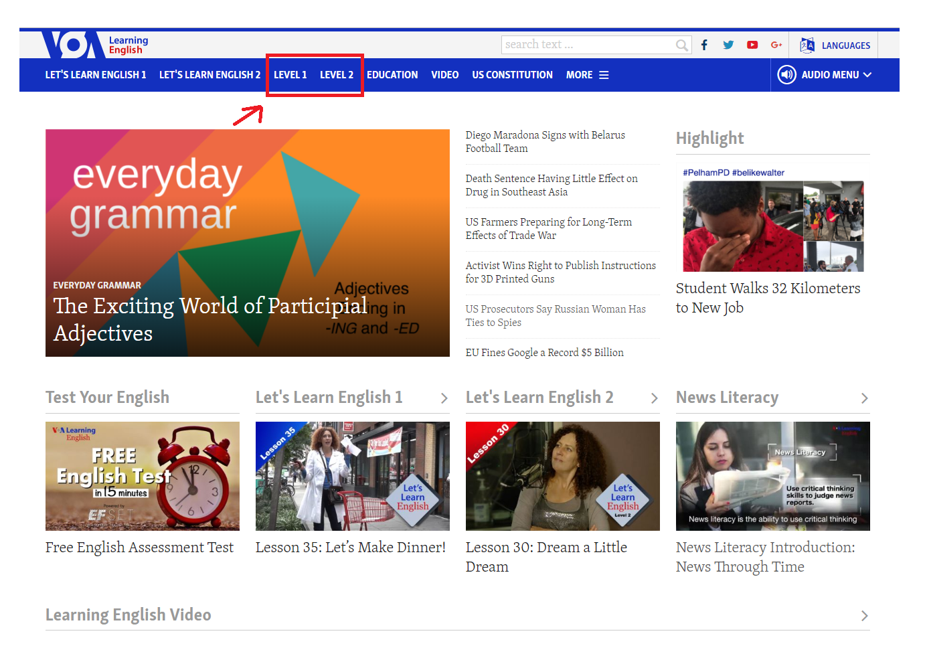Screen dimensions: 925x668
Task: Open the YouTube social icon
Action: coord(752,45)
